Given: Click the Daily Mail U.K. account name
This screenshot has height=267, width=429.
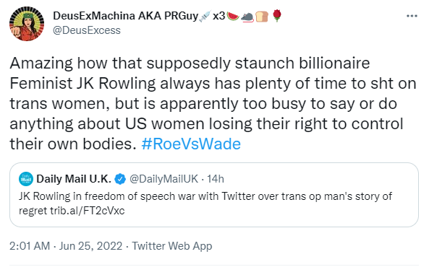Looking at the screenshot, I should [74, 179].
